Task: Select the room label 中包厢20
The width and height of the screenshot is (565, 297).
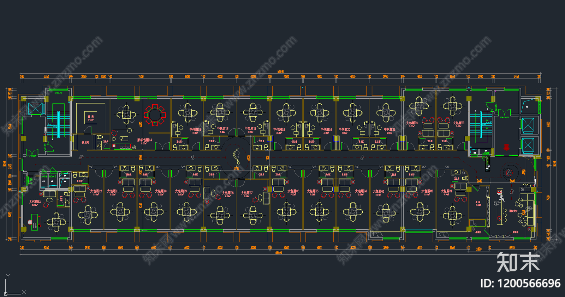Action: point(345,129)
